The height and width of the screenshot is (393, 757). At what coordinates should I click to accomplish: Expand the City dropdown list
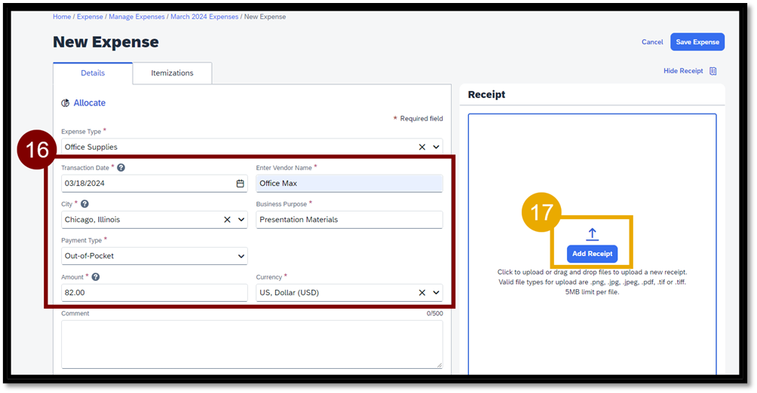coord(241,220)
